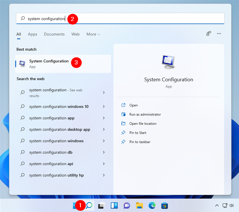Select 'system configuration db' suggestion
Image resolution: width=239 pixels, height=212 pixels.
tap(63, 152)
